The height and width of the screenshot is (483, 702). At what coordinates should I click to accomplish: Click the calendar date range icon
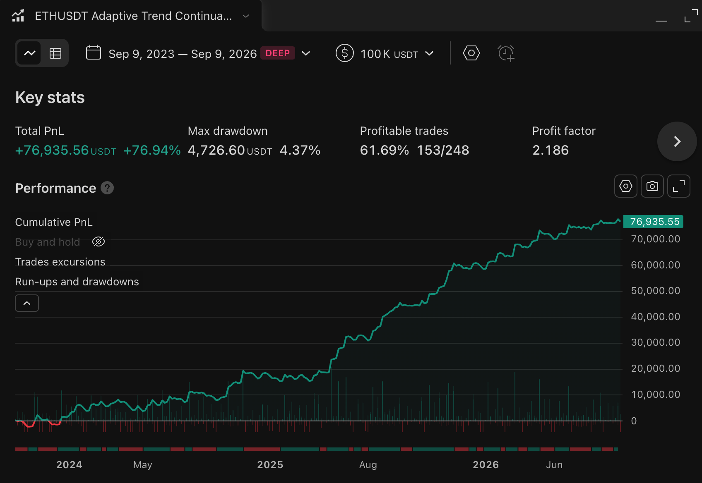(94, 53)
